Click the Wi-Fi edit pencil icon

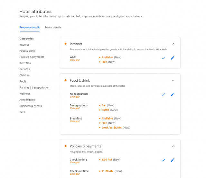tap(173, 58)
